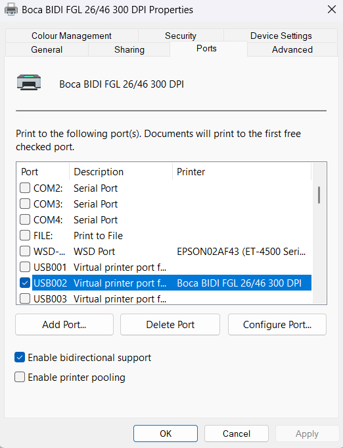Viewport: 343px width, 448px height.
Task: Select the USB001 port label
Action: click(50, 267)
